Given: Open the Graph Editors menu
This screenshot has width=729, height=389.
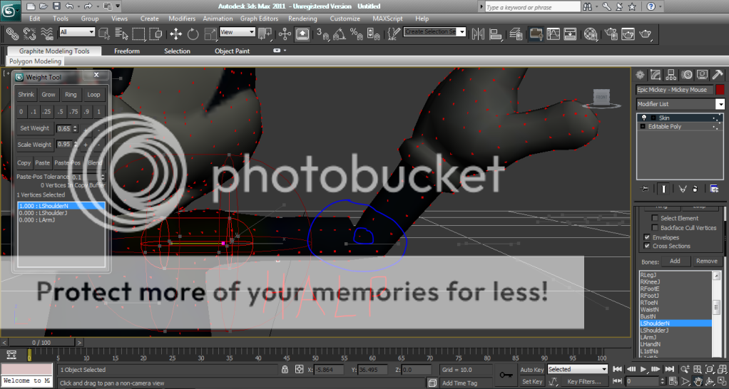Looking at the screenshot, I should [259, 19].
